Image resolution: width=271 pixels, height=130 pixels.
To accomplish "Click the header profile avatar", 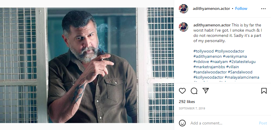I will pos(183,9).
